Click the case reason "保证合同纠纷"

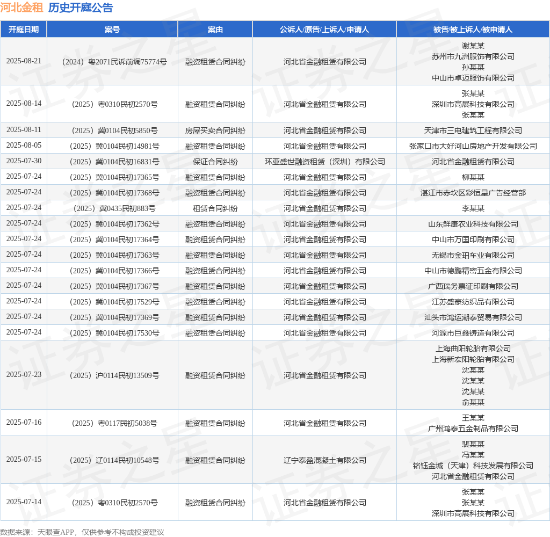pyautogui.click(x=215, y=162)
